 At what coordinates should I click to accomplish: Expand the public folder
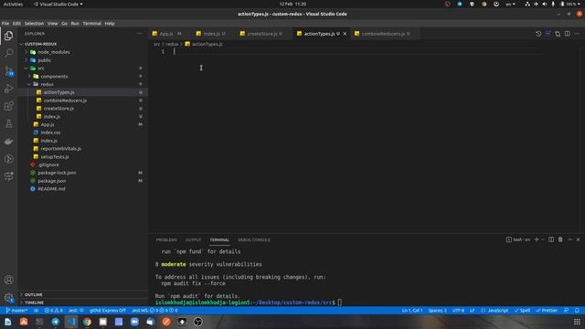(44, 60)
